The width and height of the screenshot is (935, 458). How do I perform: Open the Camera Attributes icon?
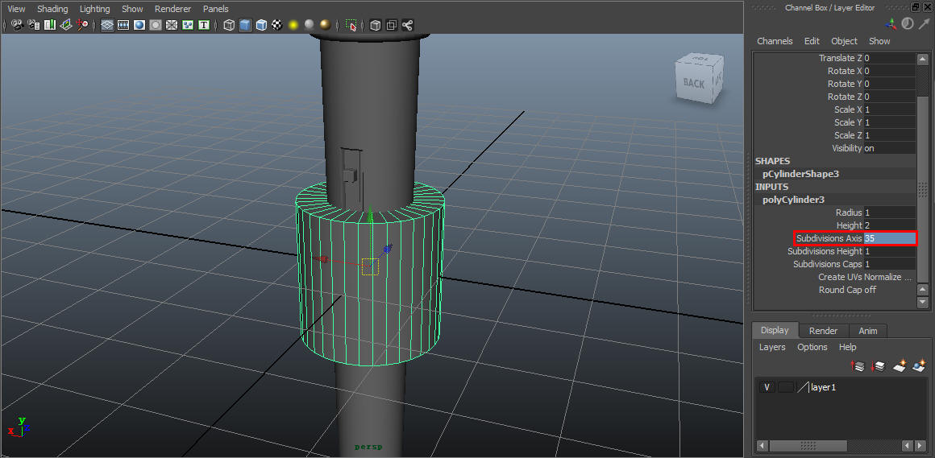pos(34,25)
